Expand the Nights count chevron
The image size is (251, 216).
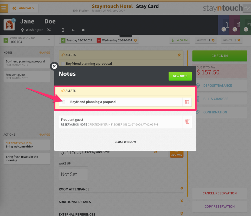239,40
